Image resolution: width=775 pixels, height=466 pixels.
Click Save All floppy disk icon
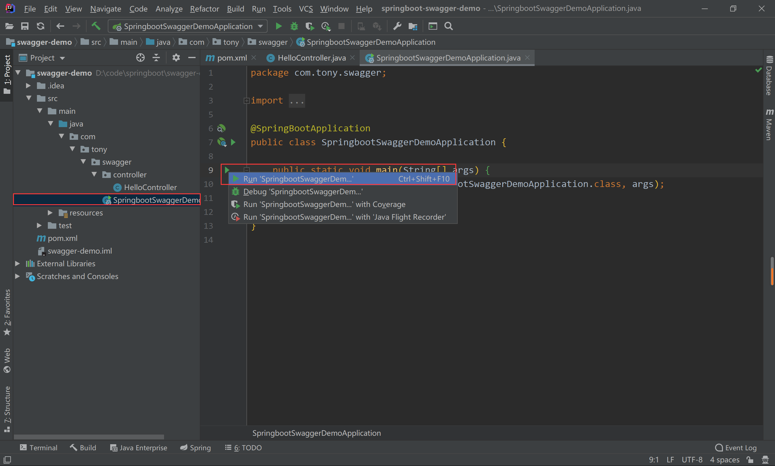click(25, 26)
